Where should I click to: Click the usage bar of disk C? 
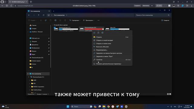coord(69,29)
